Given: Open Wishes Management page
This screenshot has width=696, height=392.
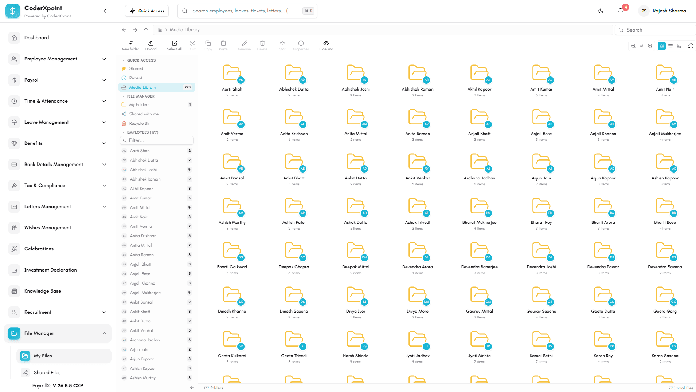Looking at the screenshot, I should pos(58,228).
